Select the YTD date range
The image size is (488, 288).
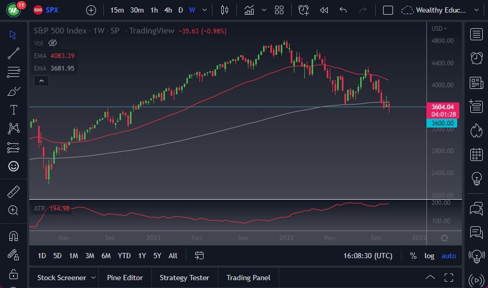pos(124,256)
